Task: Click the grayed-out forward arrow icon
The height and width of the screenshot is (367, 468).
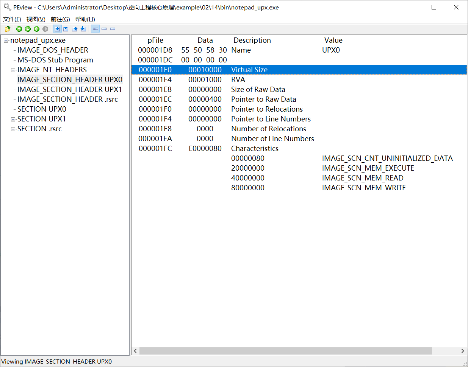Action: coord(45,29)
